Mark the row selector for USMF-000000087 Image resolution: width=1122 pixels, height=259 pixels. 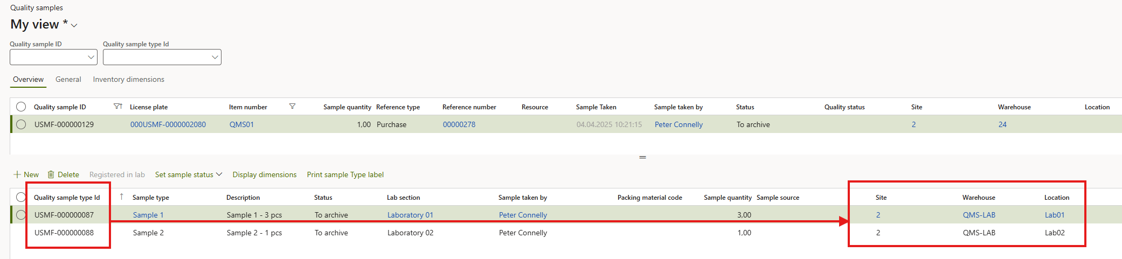click(21, 215)
